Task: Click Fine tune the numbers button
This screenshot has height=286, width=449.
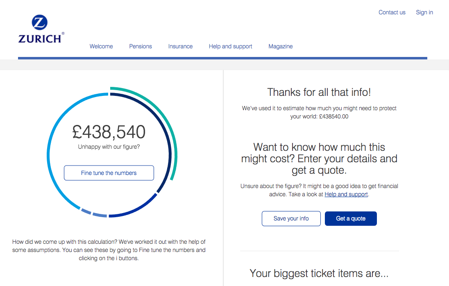Action: click(109, 173)
